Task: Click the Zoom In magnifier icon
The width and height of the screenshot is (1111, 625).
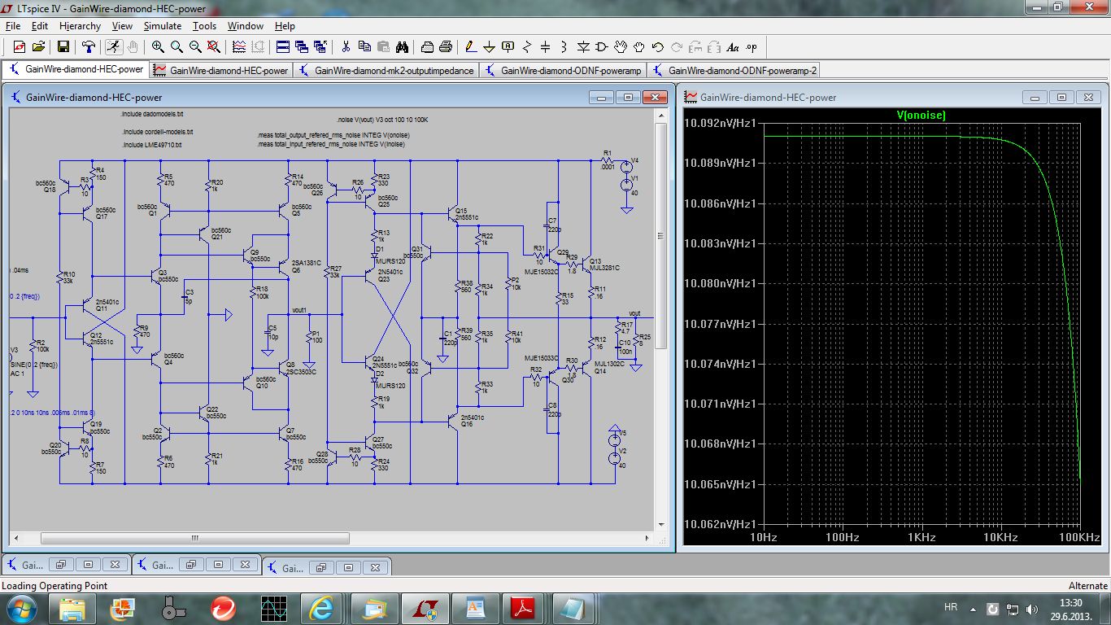Action: (x=158, y=46)
